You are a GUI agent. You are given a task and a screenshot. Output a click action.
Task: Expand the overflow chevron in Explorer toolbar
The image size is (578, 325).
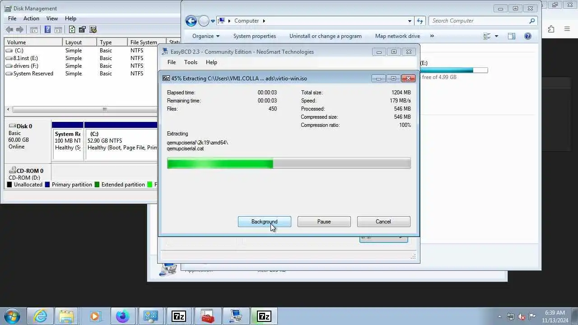pos(432,36)
